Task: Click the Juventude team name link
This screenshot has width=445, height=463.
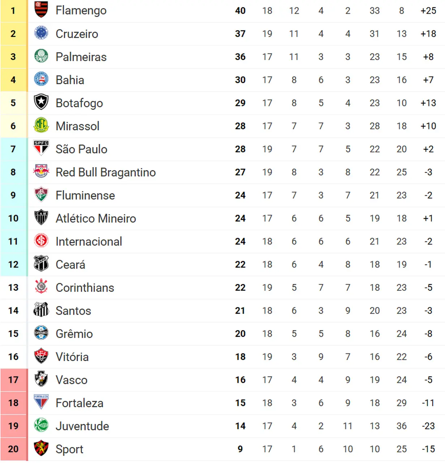Action: pyautogui.click(x=82, y=426)
